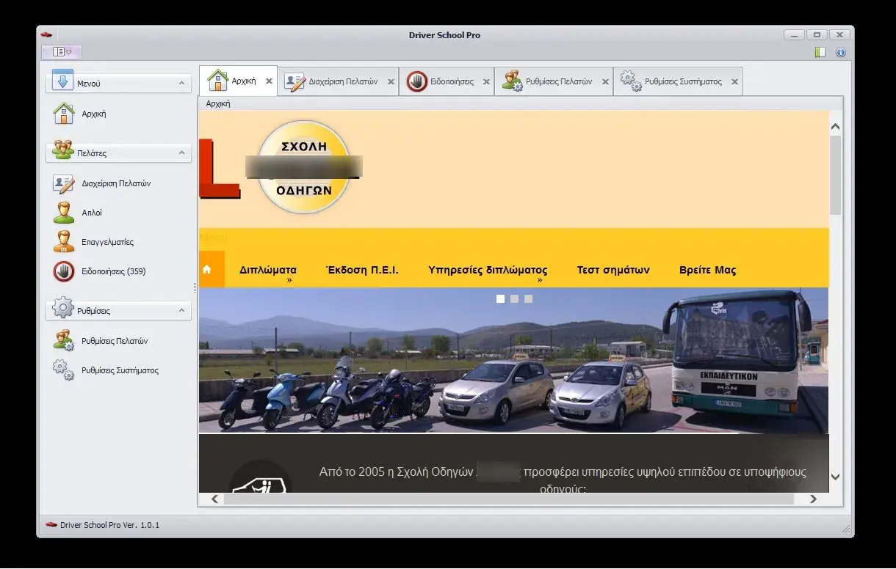Image resolution: width=896 pixels, height=569 pixels.
Task: Click the vertical scrollbar thumb
Action: point(835,175)
